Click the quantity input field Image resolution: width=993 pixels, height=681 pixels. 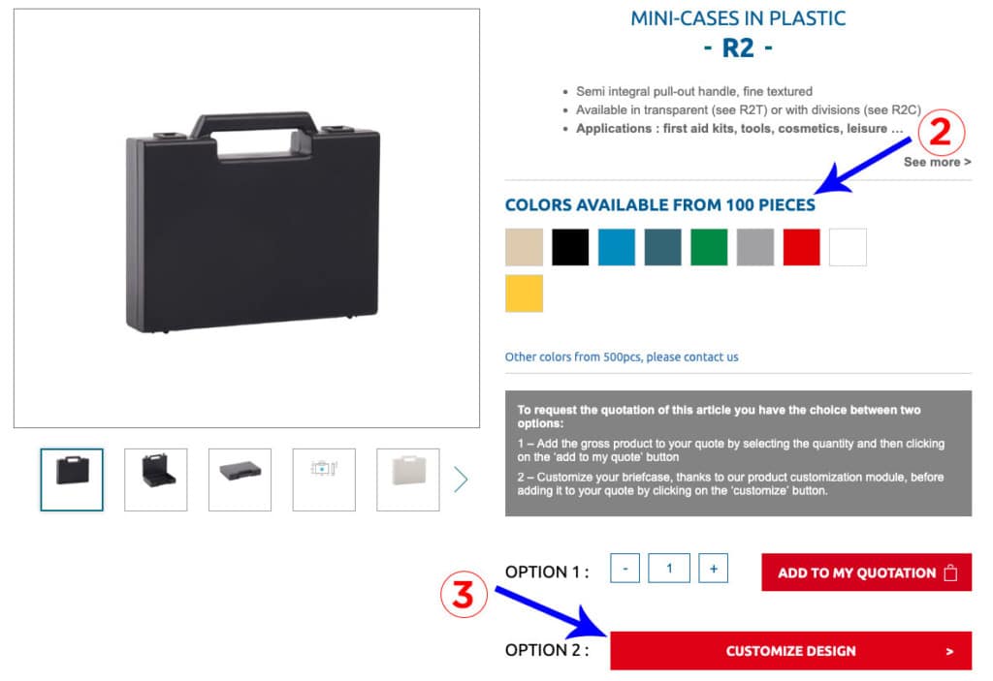pyautogui.click(x=669, y=569)
